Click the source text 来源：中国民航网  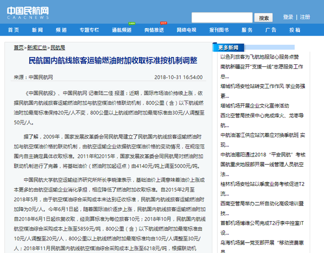tap(33, 77)
